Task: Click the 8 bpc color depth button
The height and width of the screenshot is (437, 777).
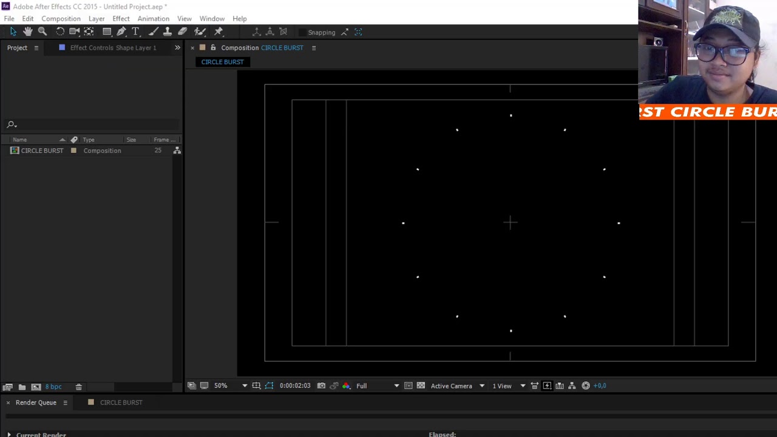Action: [x=53, y=387]
